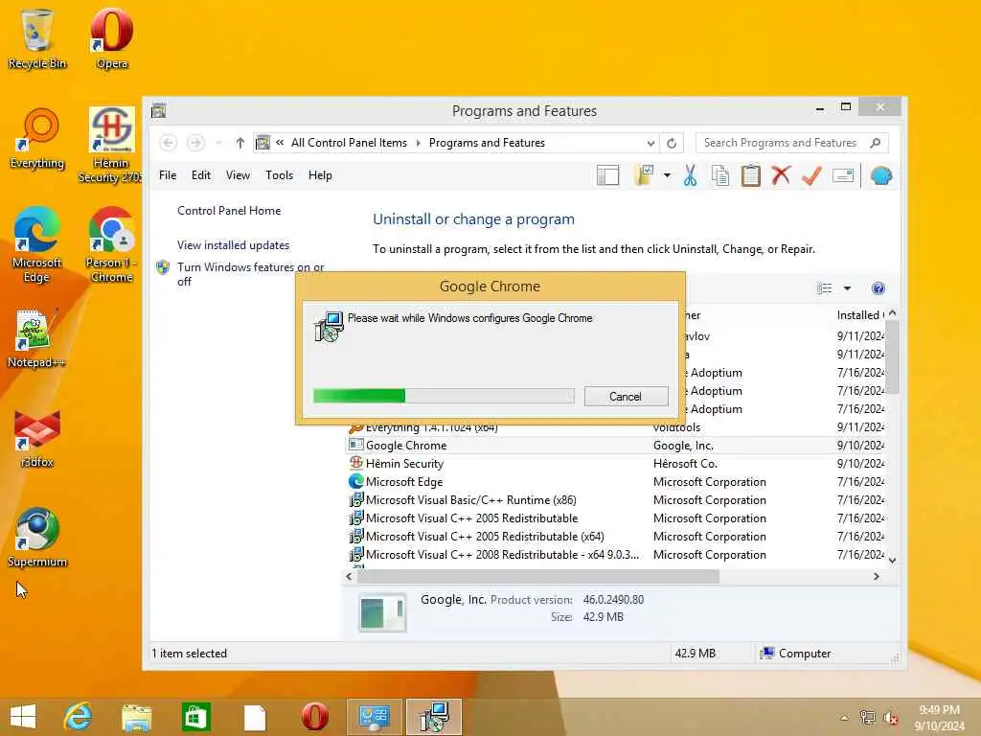Click the Cut scissors toolbar icon
Screen dimensions: 981x736
pos(690,176)
